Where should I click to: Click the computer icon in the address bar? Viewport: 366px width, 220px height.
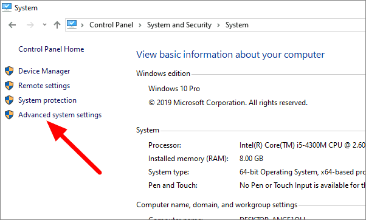pos(72,24)
